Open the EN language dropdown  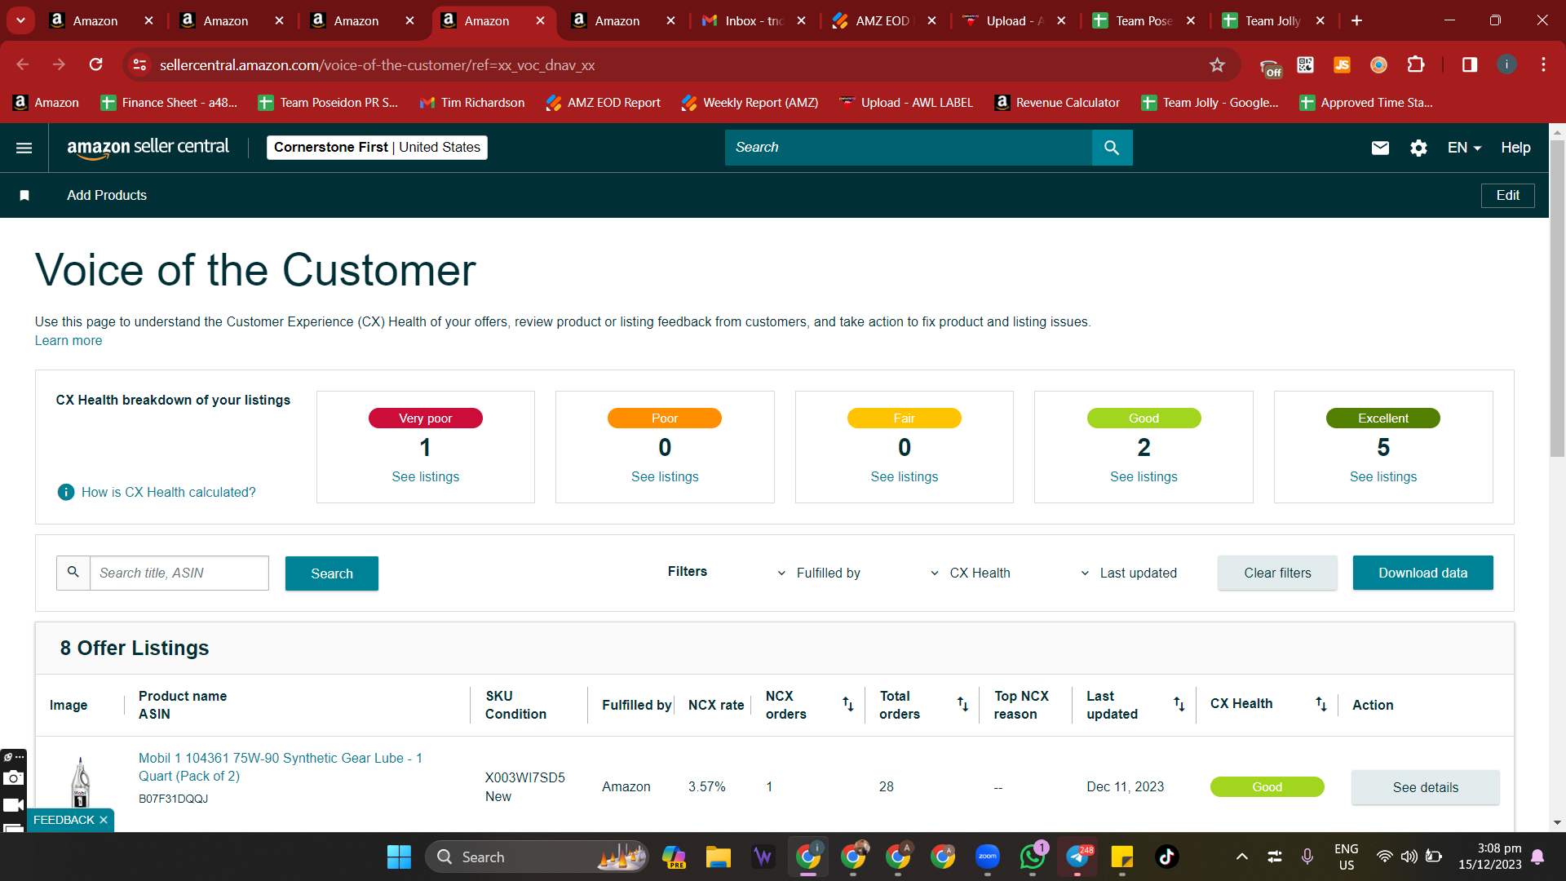[1464, 148]
